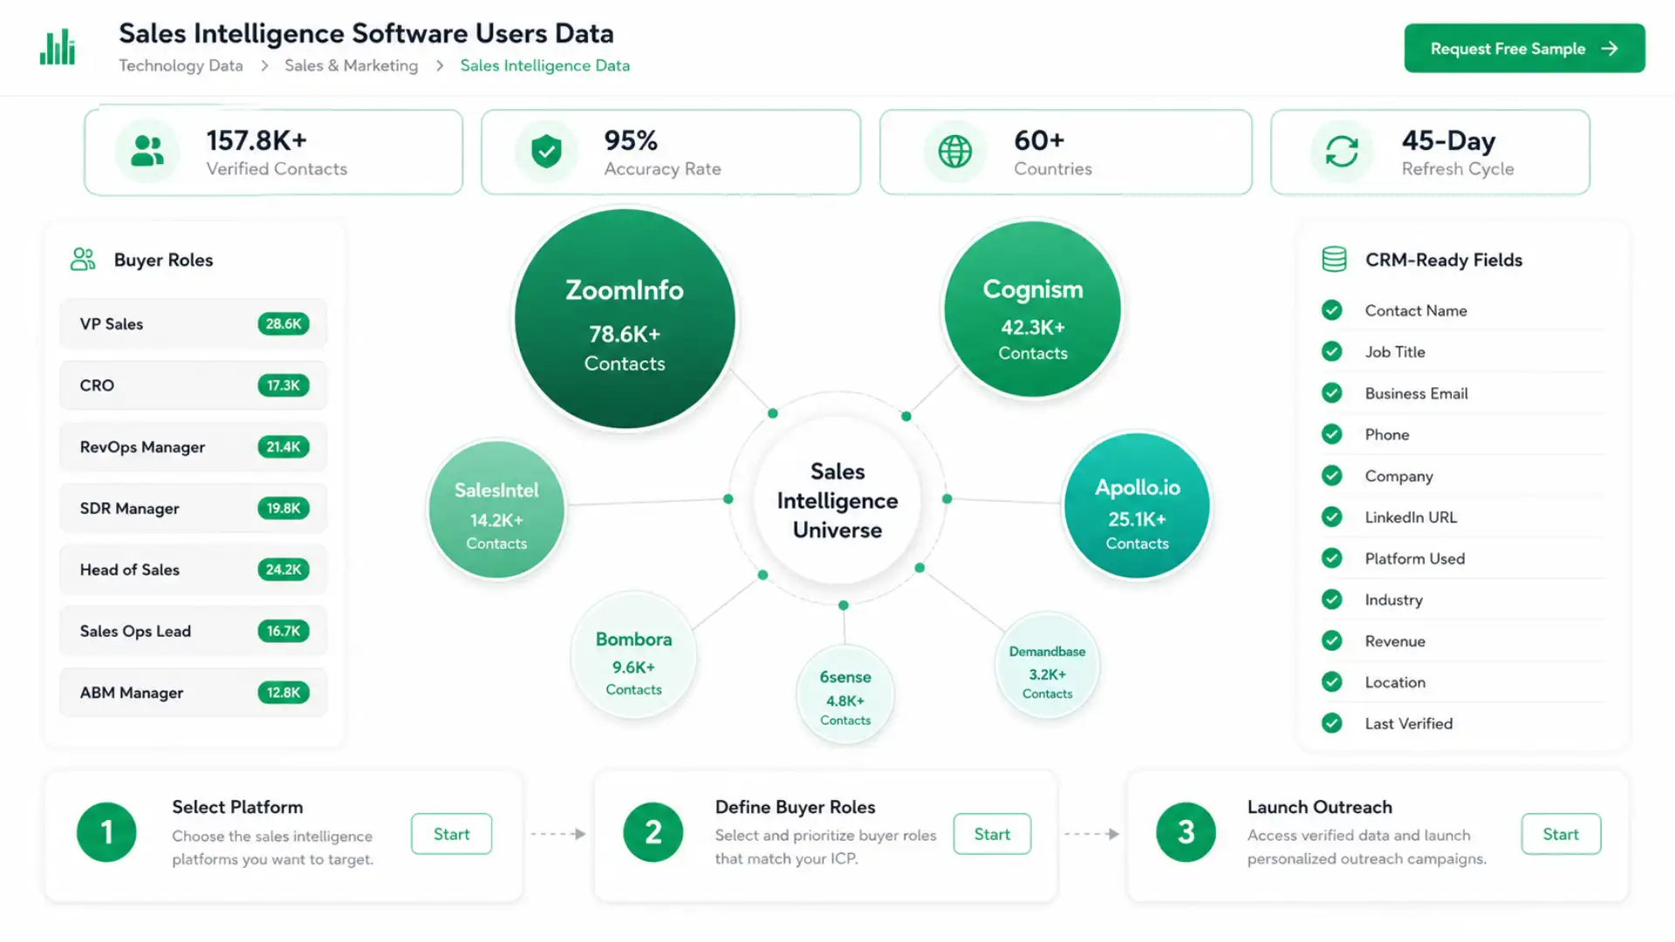
Task: Click the Bombora bubble
Action: pos(633,655)
